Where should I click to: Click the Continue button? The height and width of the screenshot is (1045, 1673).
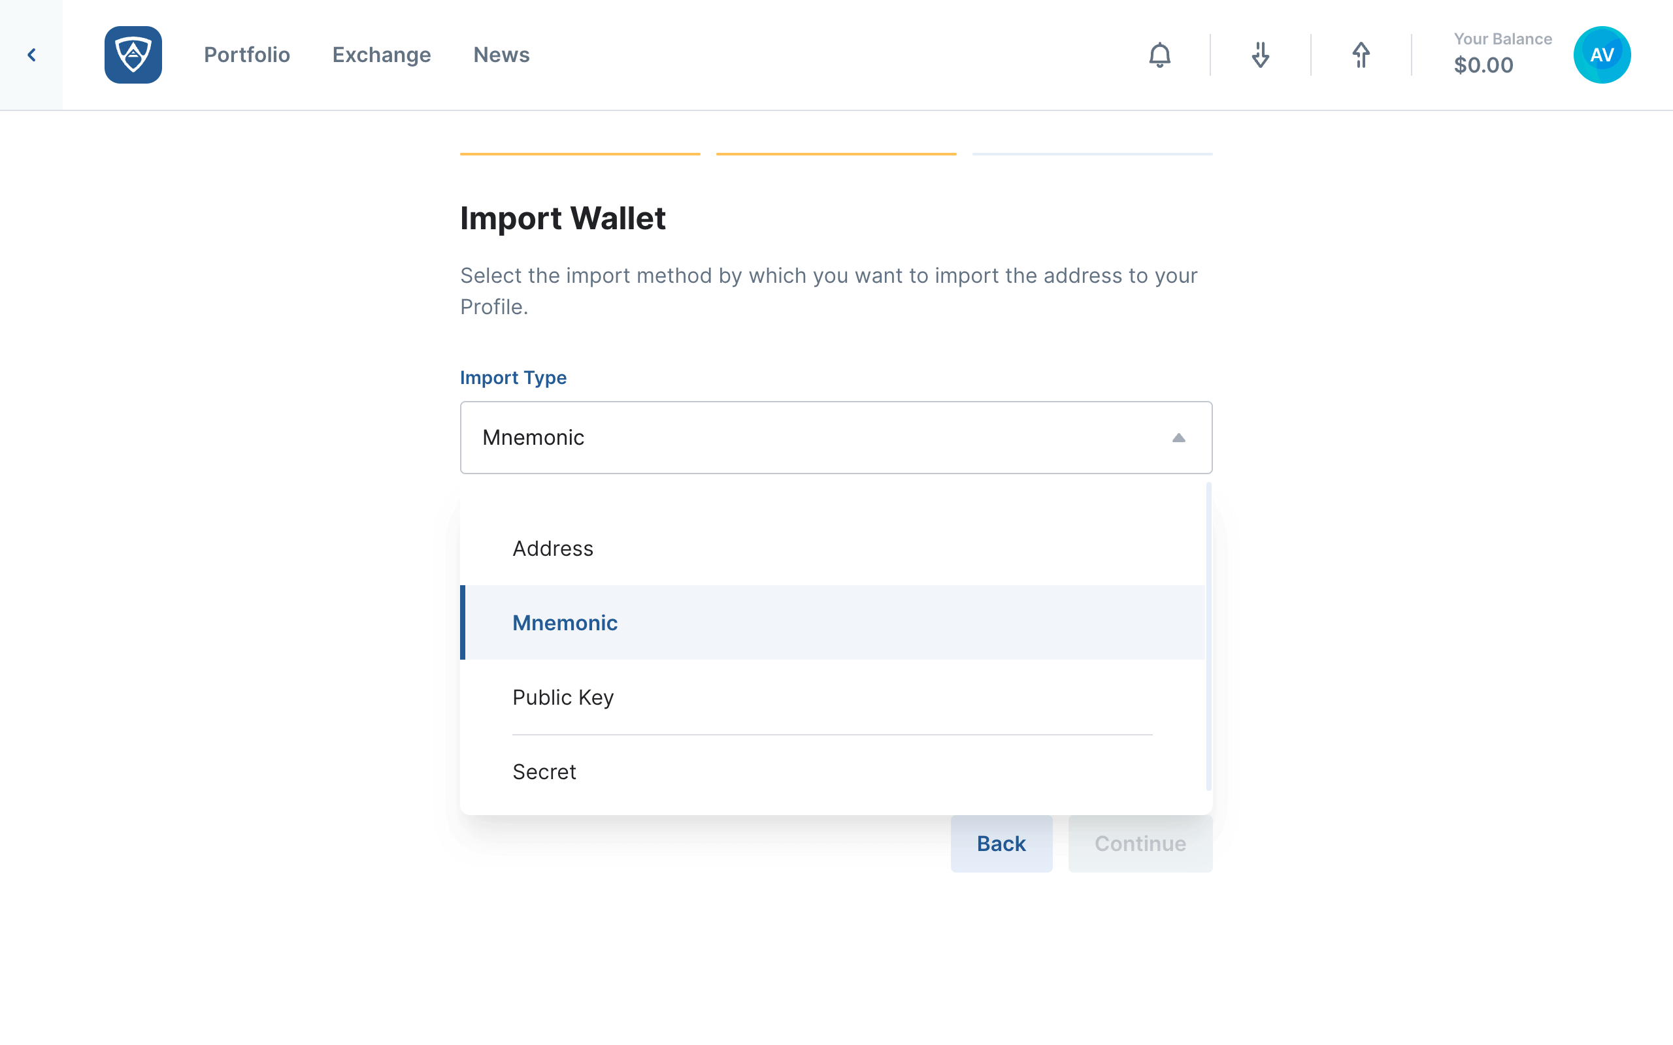pos(1140,843)
